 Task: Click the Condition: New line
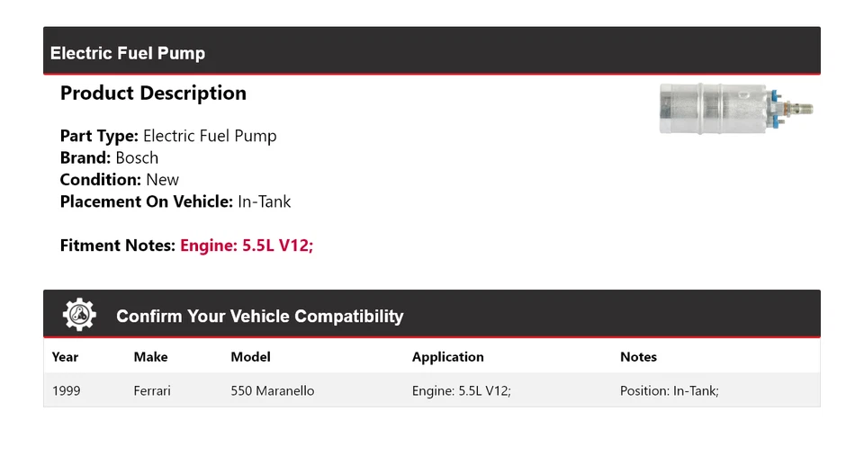point(120,180)
